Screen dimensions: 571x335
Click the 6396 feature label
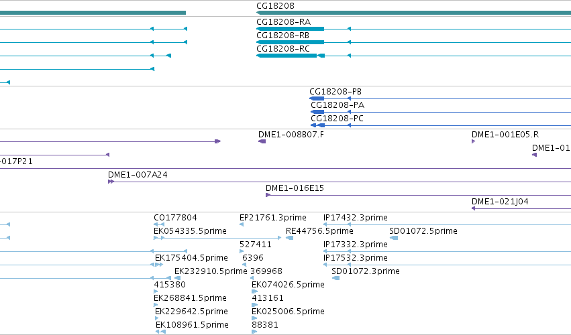pyautogui.click(x=253, y=258)
